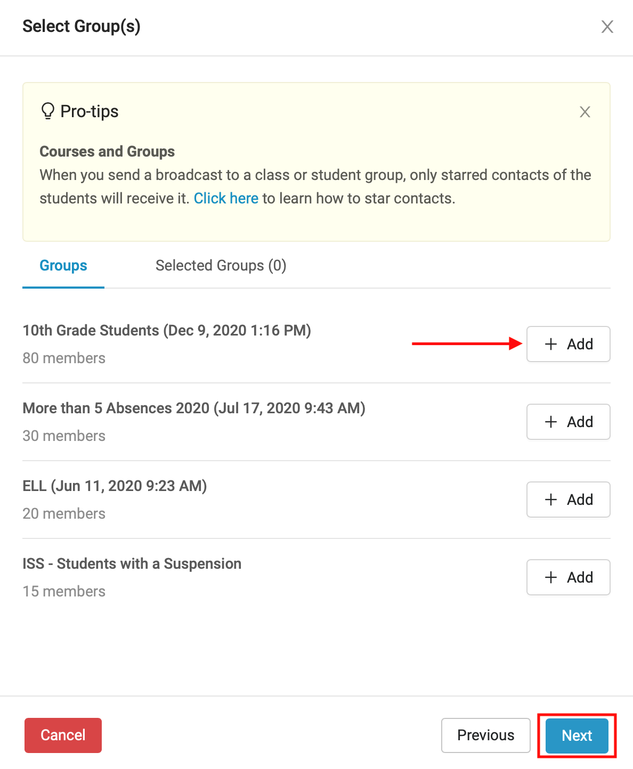Add the More than 5 Absences group
Viewport: 633px width, 769px height.
point(568,422)
